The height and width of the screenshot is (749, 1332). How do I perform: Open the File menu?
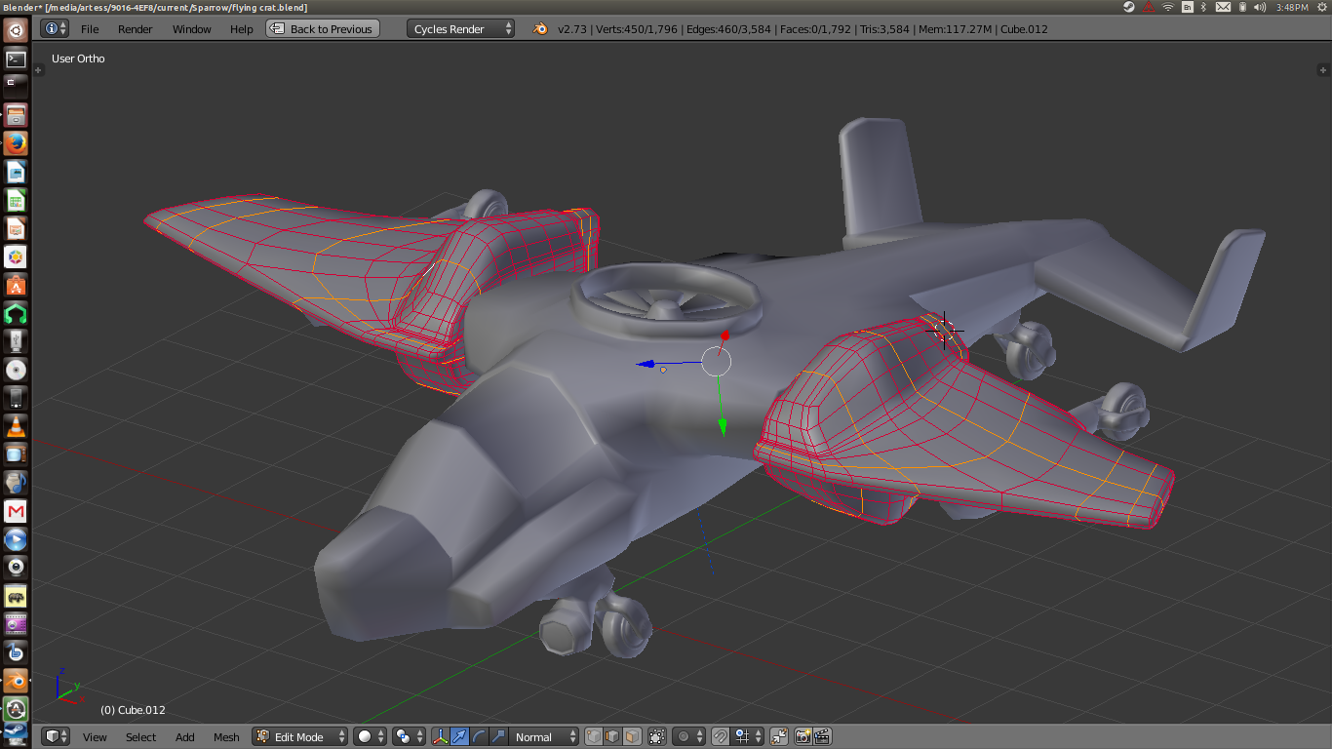tap(90, 29)
